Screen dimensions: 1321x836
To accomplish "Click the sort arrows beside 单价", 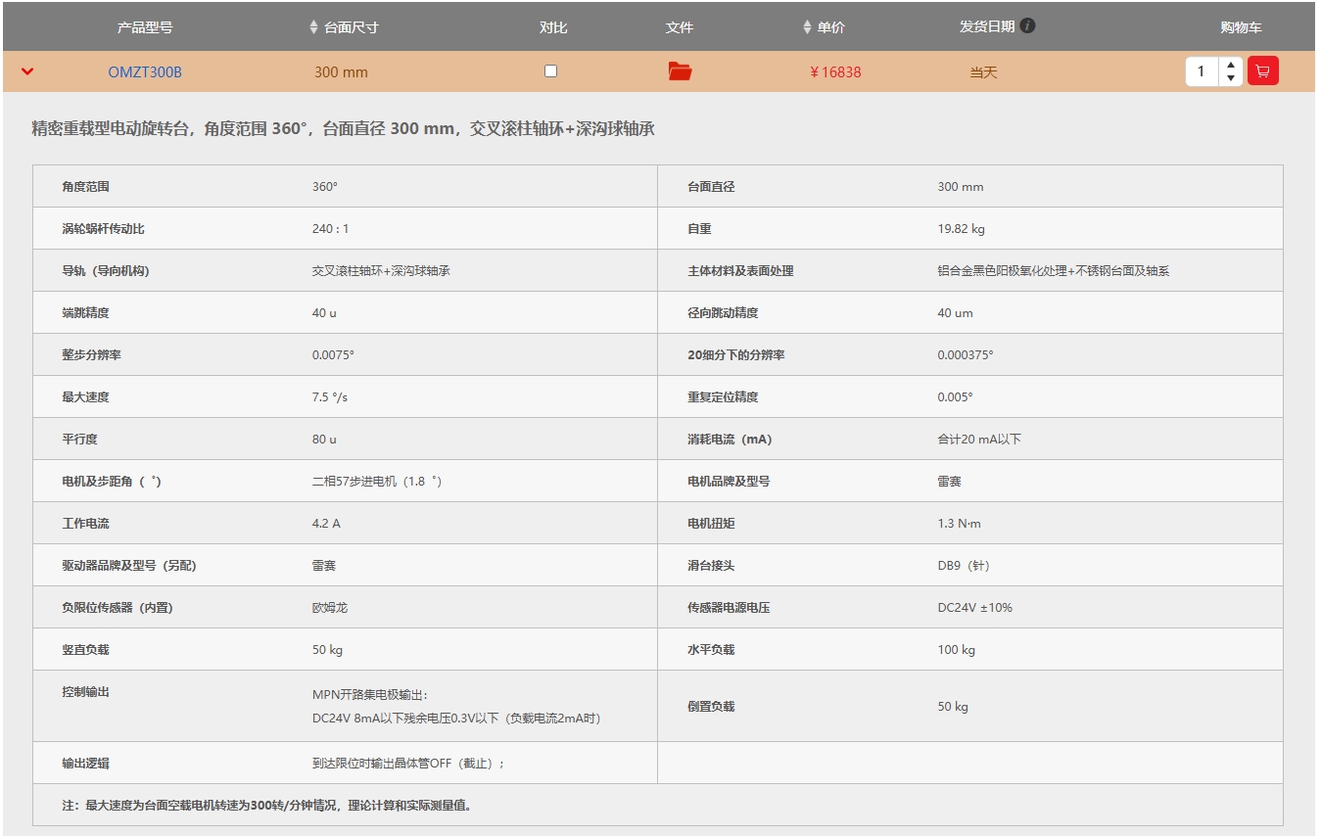I will pos(807,27).
